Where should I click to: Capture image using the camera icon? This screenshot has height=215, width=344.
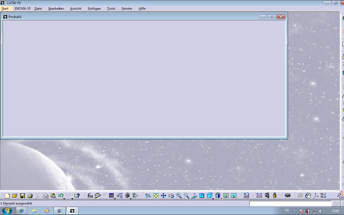coord(288,196)
